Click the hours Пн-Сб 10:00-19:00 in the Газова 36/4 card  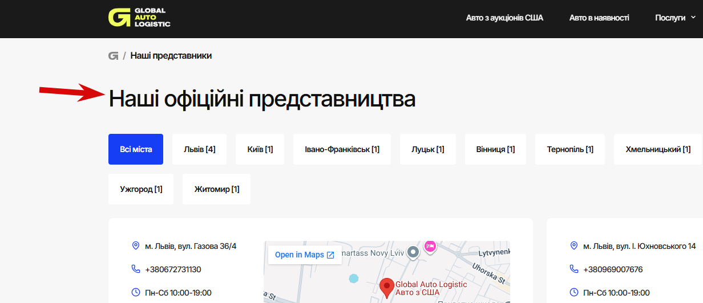tap(178, 293)
